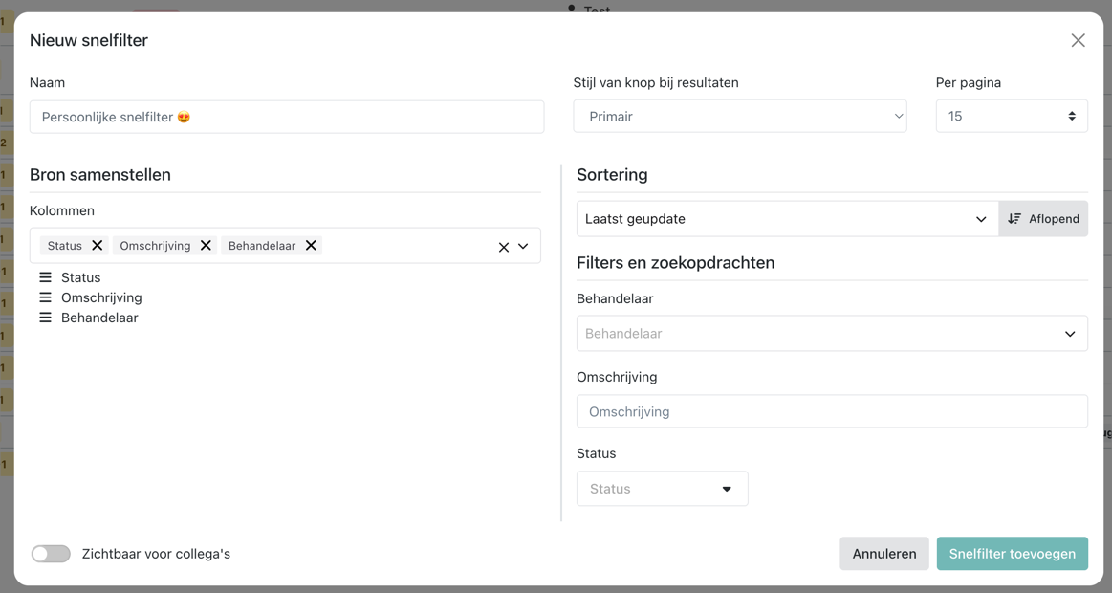Grab the drag handle beside Status
Viewport: 1112px width, 593px height.
(x=45, y=277)
